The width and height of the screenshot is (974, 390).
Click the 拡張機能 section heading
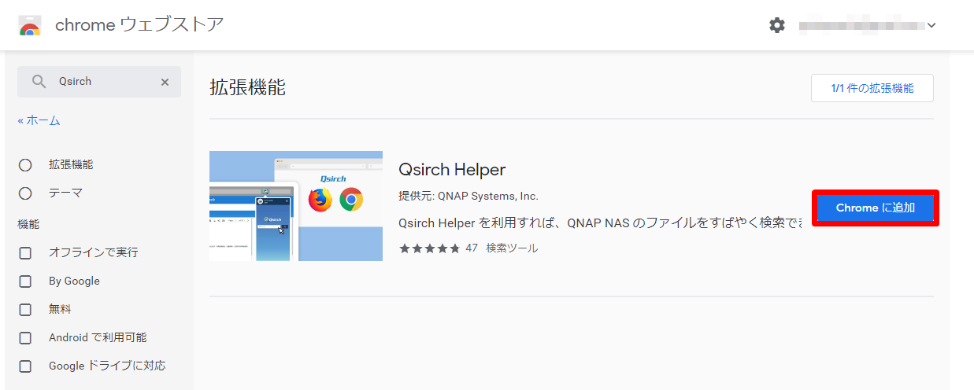click(x=247, y=88)
